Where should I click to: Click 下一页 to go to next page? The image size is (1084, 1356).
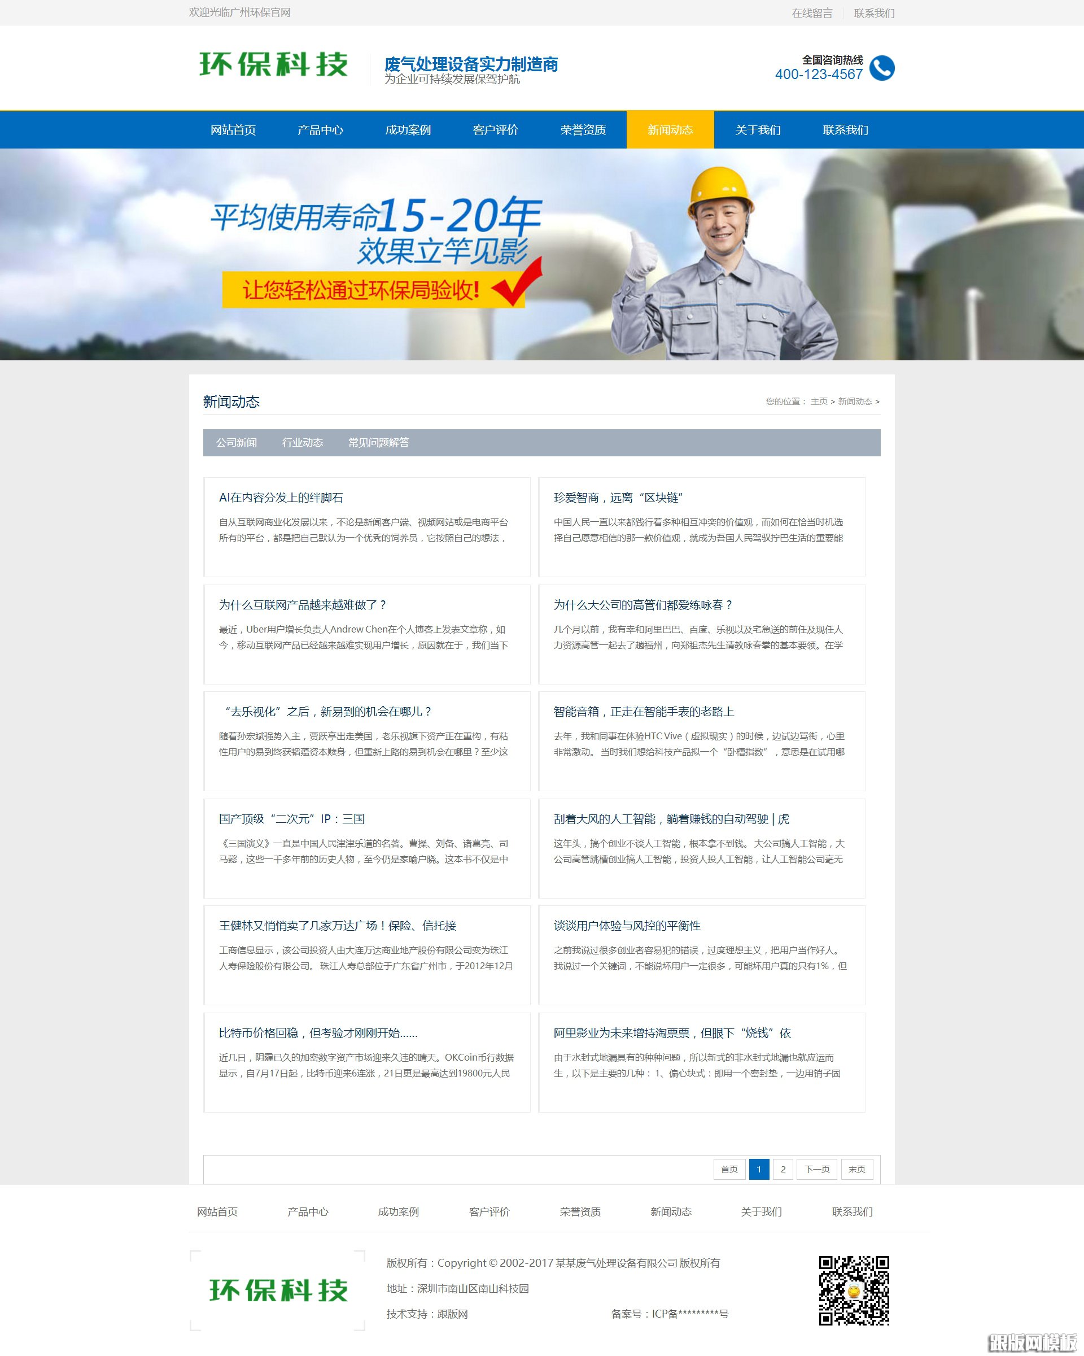[817, 1169]
